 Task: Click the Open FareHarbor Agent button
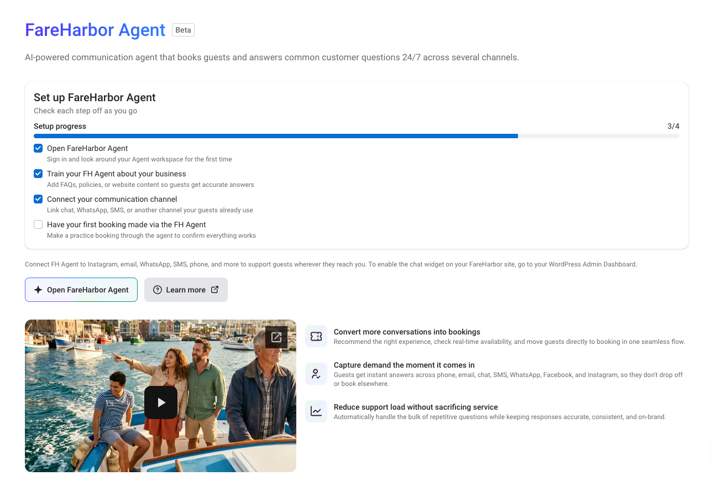(81, 290)
